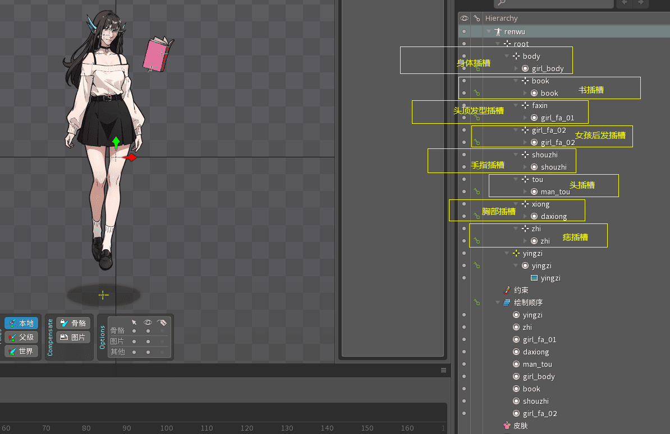The width and height of the screenshot is (670, 434).
Task: Toggle 骨骼 visible option in the Options panel
Action: pyautogui.click(x=148, y=331)
